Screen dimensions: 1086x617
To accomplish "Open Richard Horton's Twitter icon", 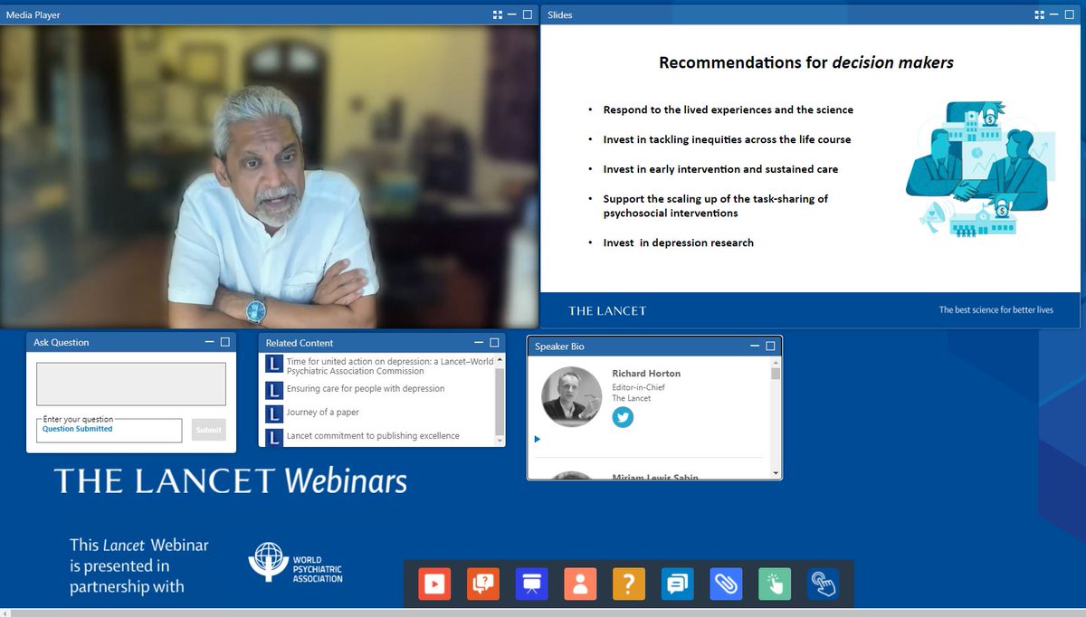I will (623, 417).
